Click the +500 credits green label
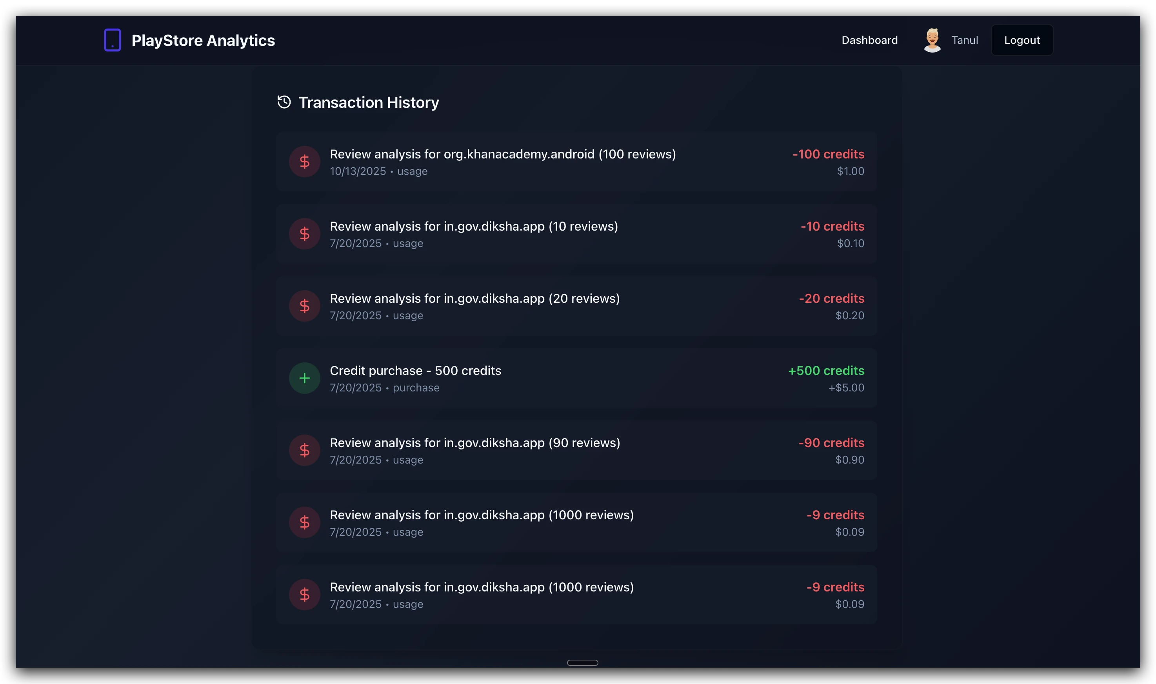This screenshot has height=684, width=1156. tap(826, 370)
